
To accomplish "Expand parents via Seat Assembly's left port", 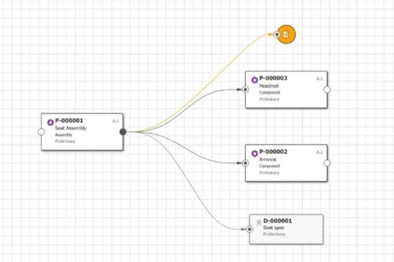I will 41,131.
